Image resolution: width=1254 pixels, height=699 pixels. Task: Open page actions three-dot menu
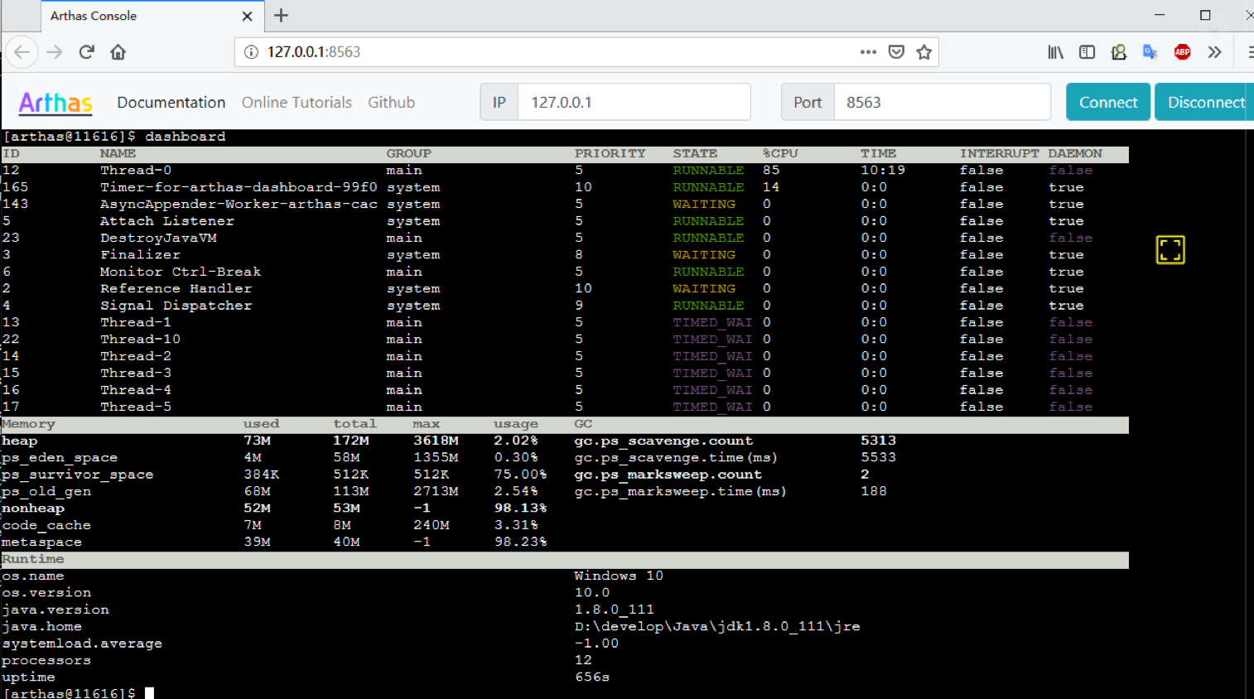coord(867,52)
